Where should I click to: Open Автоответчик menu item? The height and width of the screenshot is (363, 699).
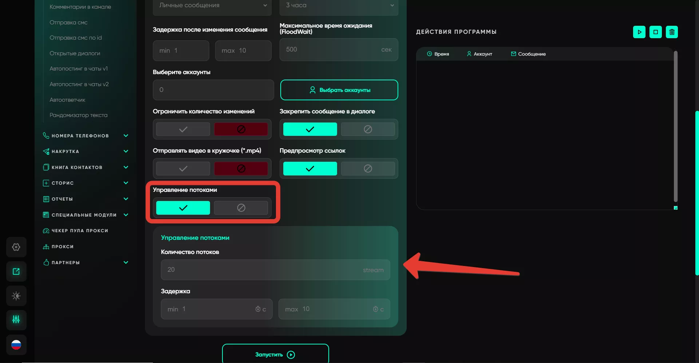tap(67, 100)
